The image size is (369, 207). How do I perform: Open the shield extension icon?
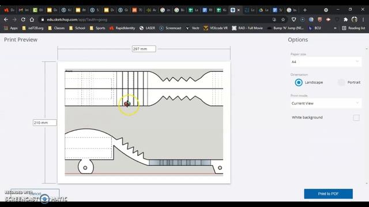pyautogui.click(x=293, y=20)
